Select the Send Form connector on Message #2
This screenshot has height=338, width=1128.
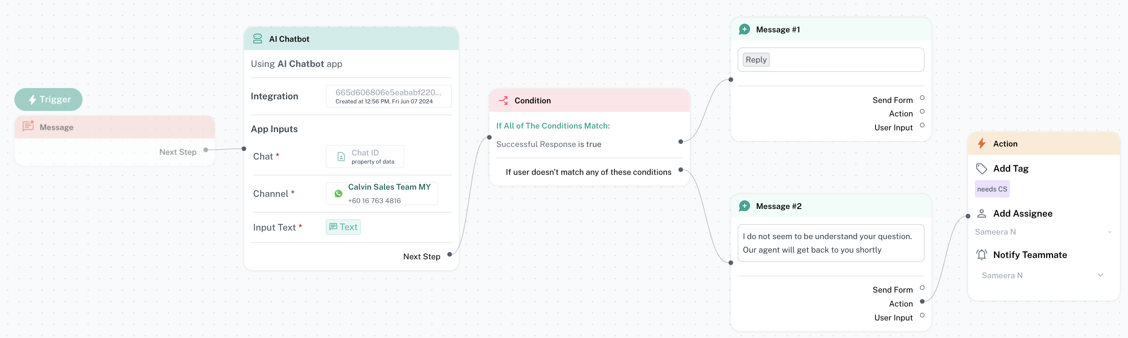tap(922, 288)
